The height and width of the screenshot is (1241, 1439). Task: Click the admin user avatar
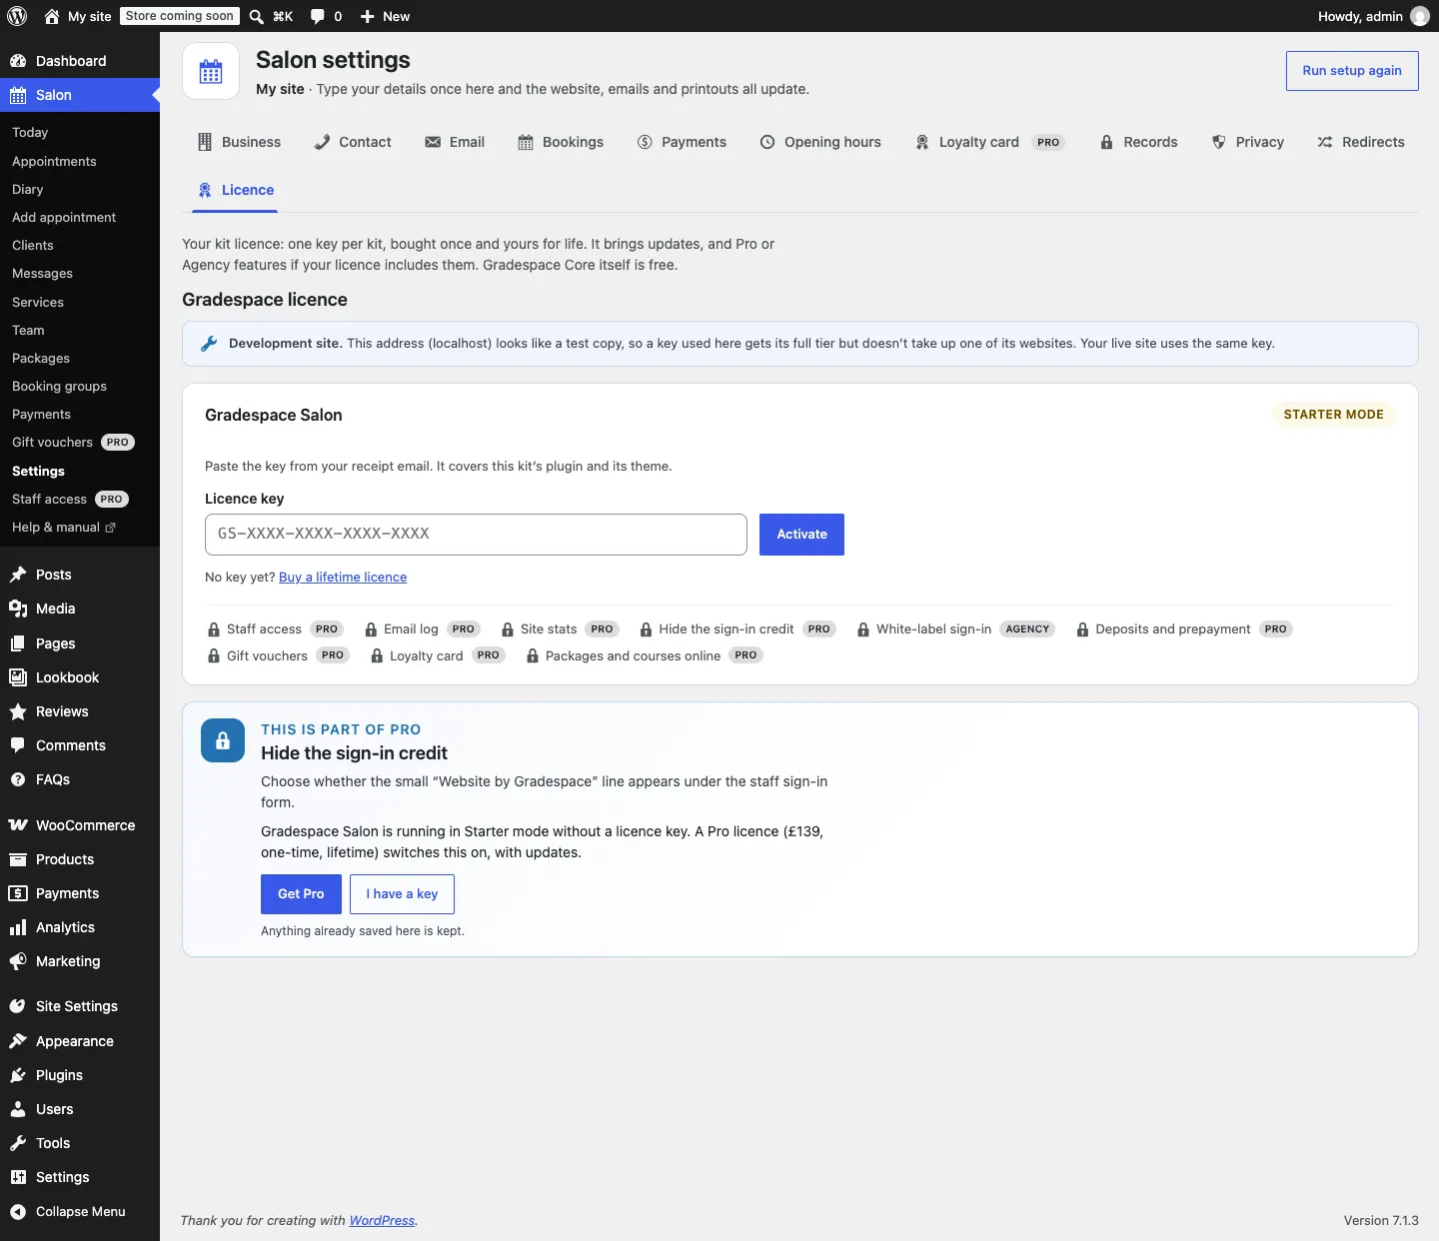click(1419, 16)
